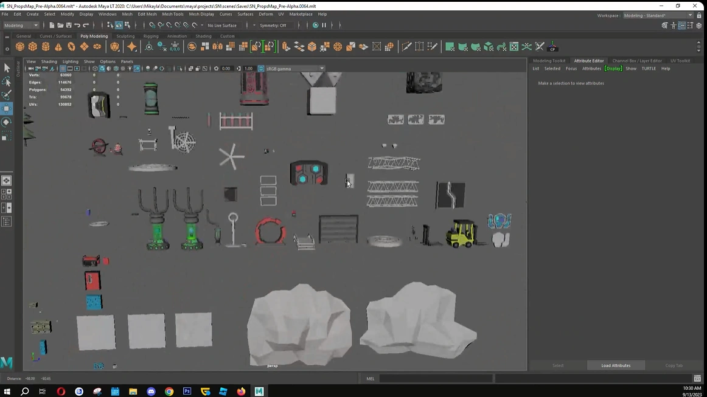The image size is (707, 397).
Task: Open the Modeling menu set dropdown
Action: coord(21,26)
